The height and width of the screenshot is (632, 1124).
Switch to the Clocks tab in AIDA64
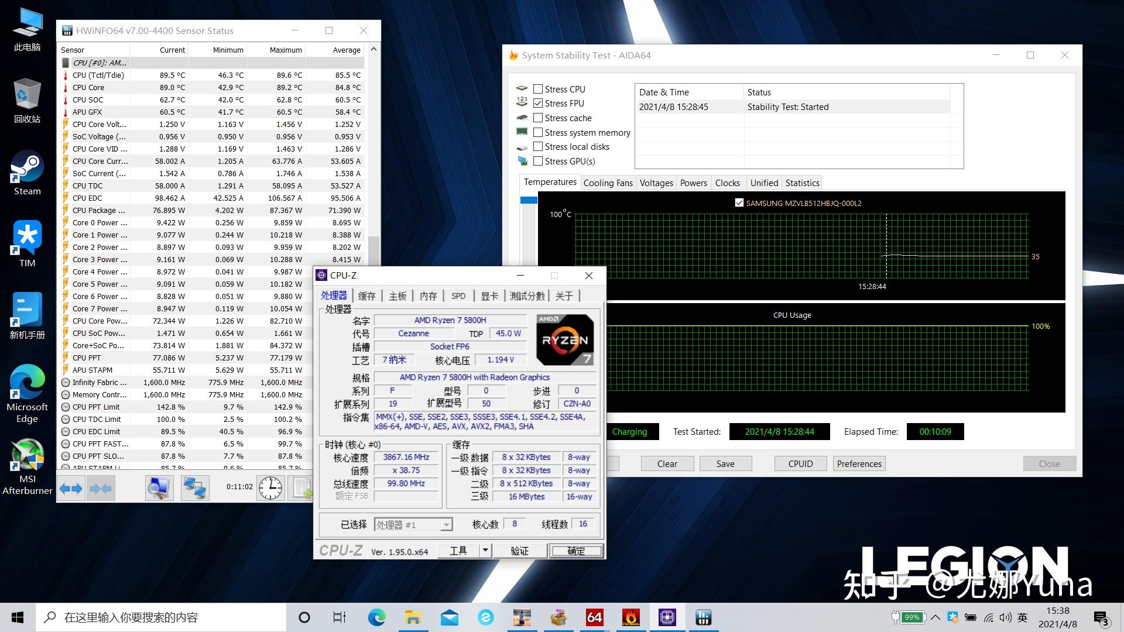click(x=728, y=183)
